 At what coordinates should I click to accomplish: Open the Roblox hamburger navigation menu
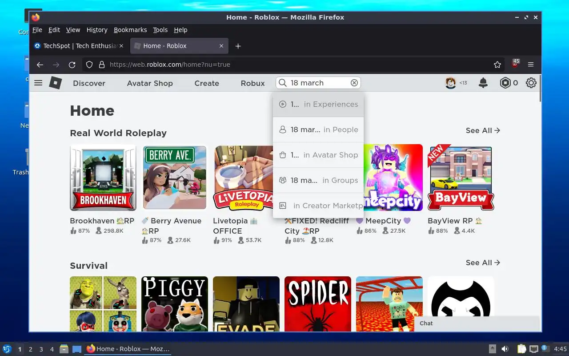click(38, 83)
